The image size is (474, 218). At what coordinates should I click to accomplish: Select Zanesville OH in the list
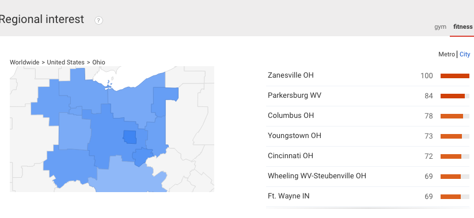(367, 75)
